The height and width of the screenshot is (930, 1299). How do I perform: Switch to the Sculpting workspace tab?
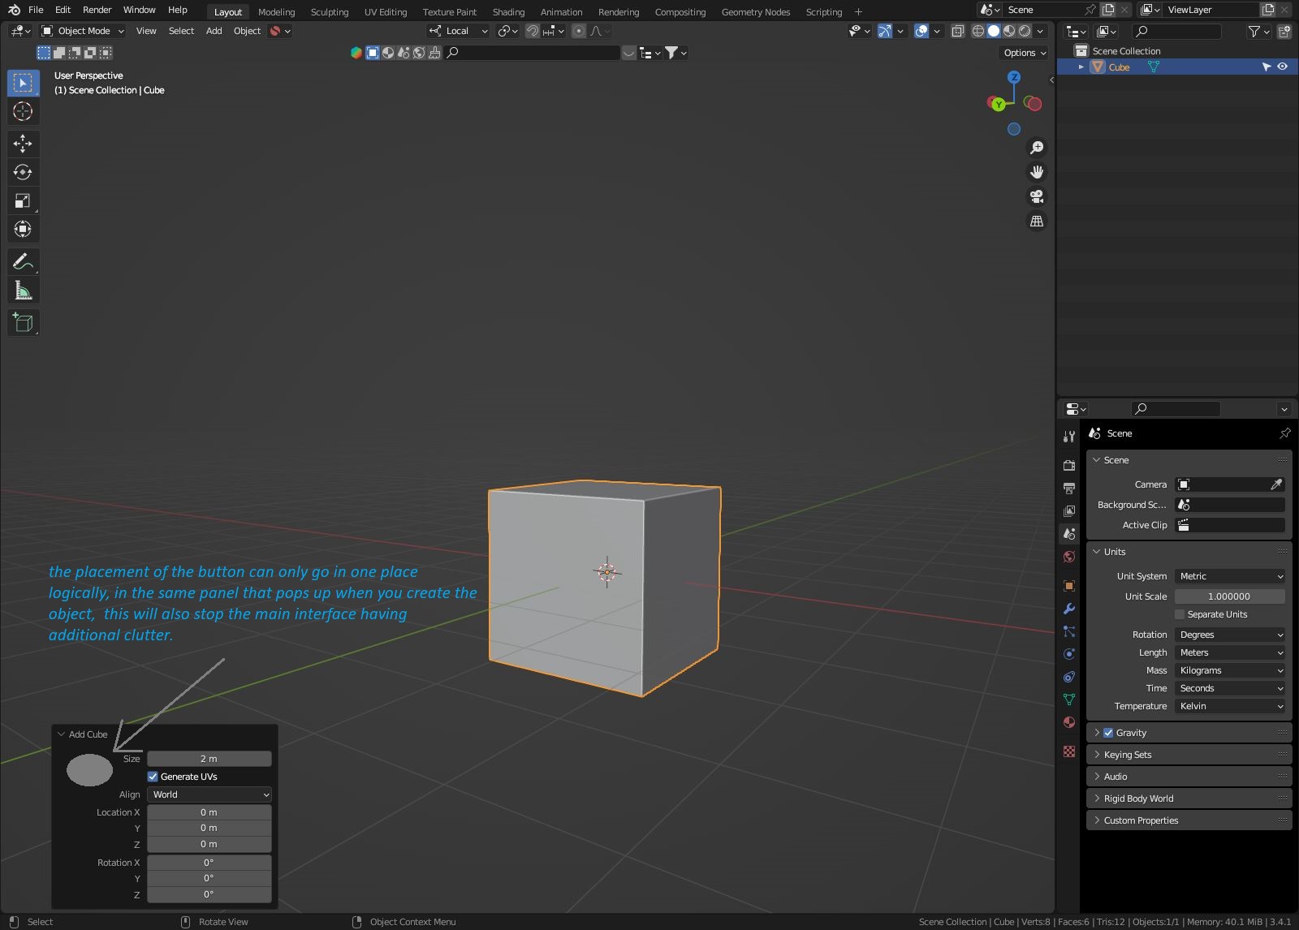330,12
